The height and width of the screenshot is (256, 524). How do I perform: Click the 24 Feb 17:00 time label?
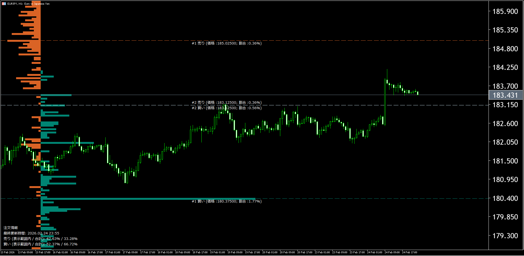410,252
